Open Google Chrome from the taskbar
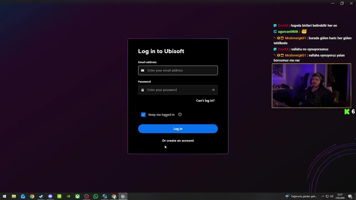The image size is (356, 200). point(32,196)
